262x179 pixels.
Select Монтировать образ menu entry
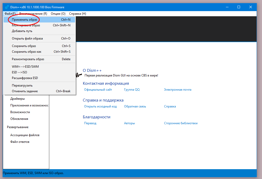click(x=39, y=25)
